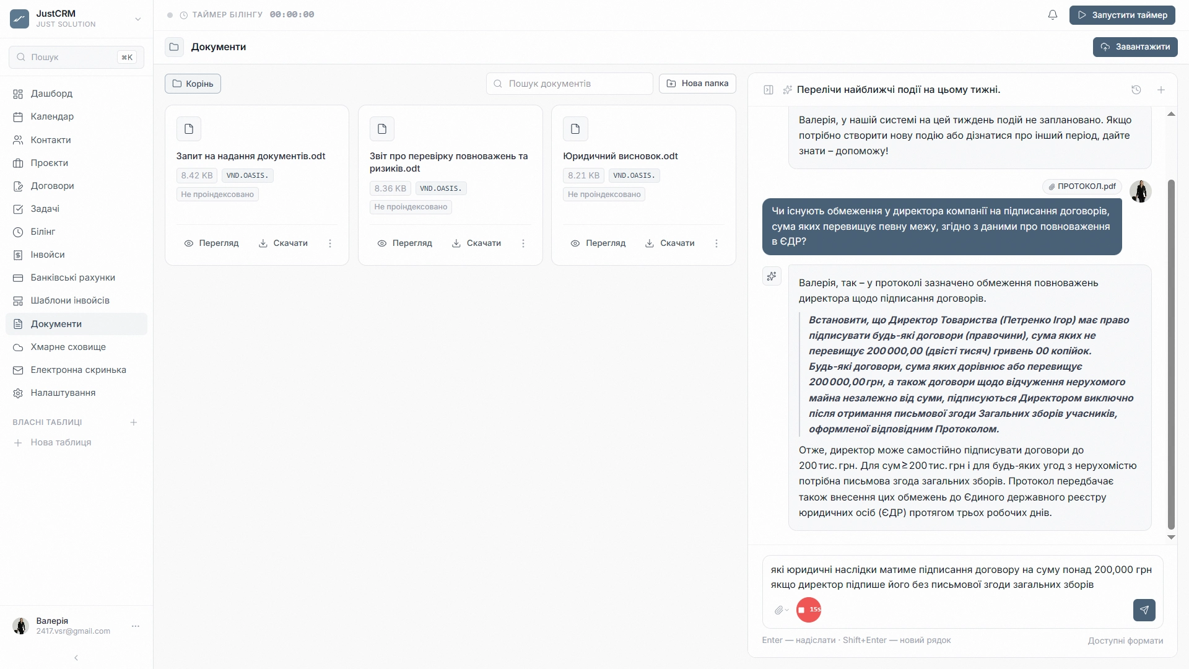Click the Інвойси icon in sidebar
Screen dimensions: 1189x669
coord(18,255)
